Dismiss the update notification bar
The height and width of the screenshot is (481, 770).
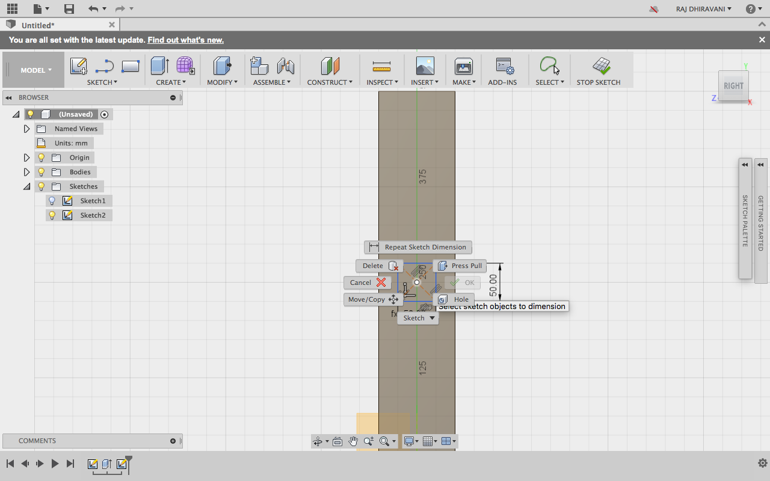[x=762, y=40]
